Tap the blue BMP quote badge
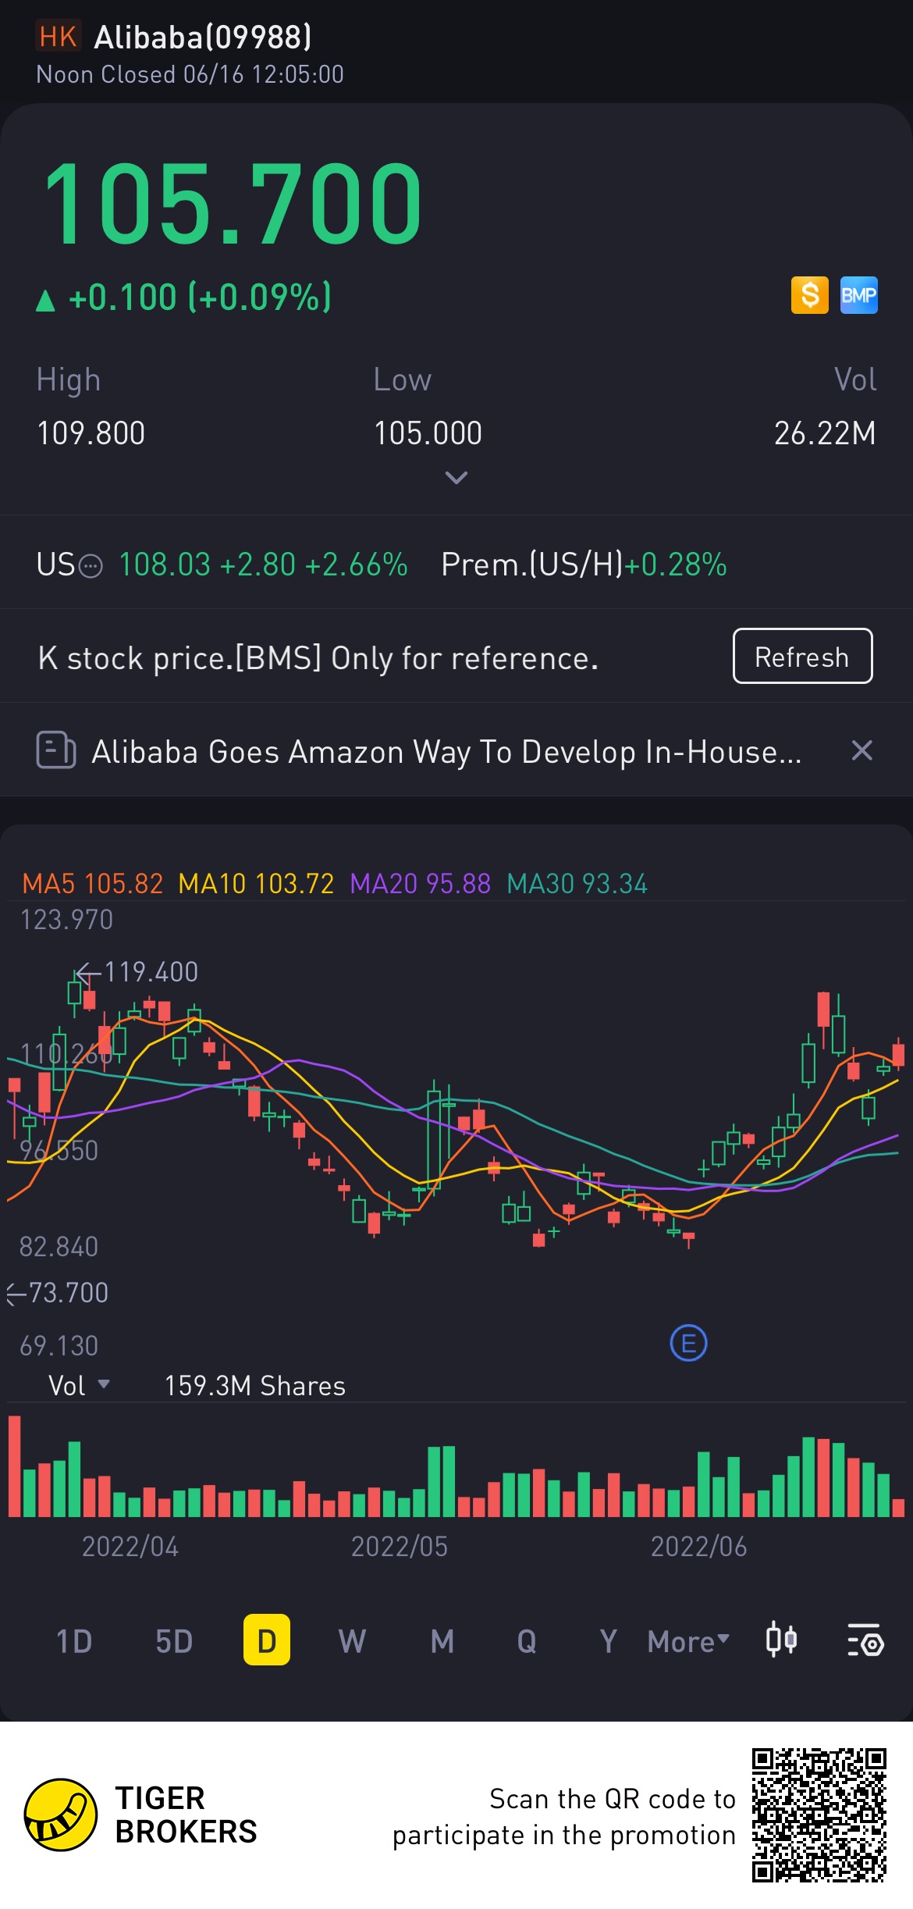 coord(858,295)
